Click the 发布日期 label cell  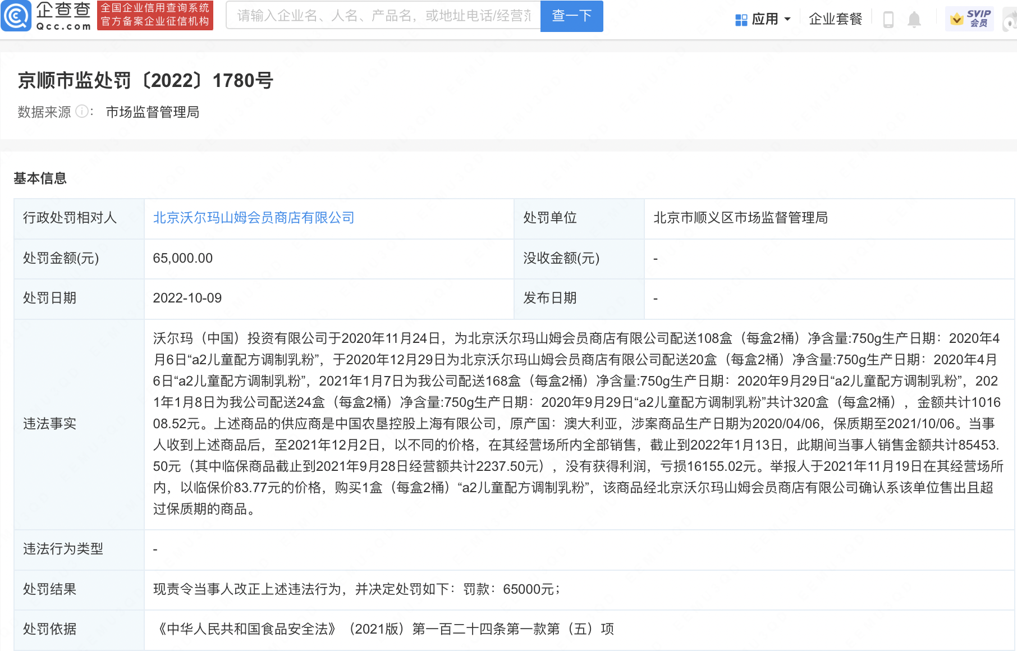pyautogui.click(x=579, y=299)
